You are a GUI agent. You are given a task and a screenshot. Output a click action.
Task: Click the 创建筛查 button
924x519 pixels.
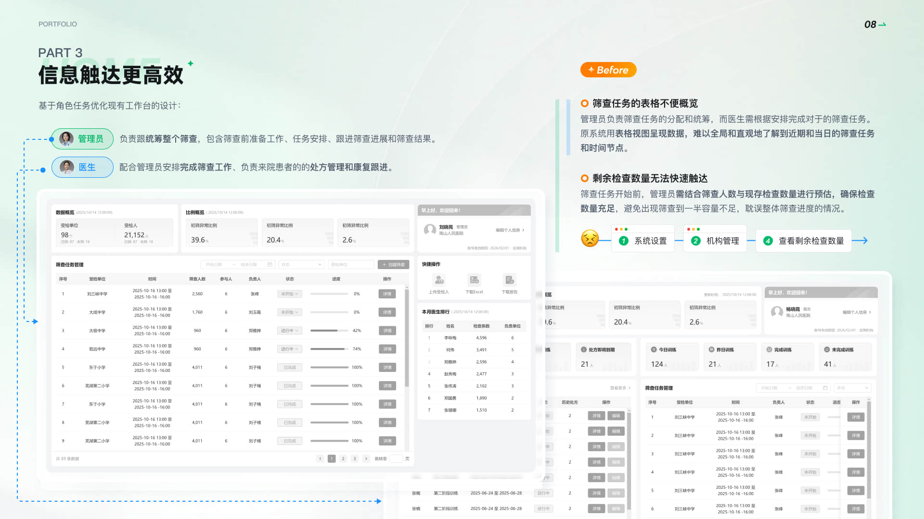tap(394, 265)
